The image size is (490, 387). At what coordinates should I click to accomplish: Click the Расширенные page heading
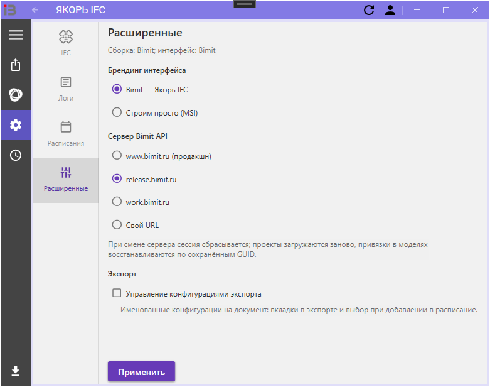[x=145, y=33]
